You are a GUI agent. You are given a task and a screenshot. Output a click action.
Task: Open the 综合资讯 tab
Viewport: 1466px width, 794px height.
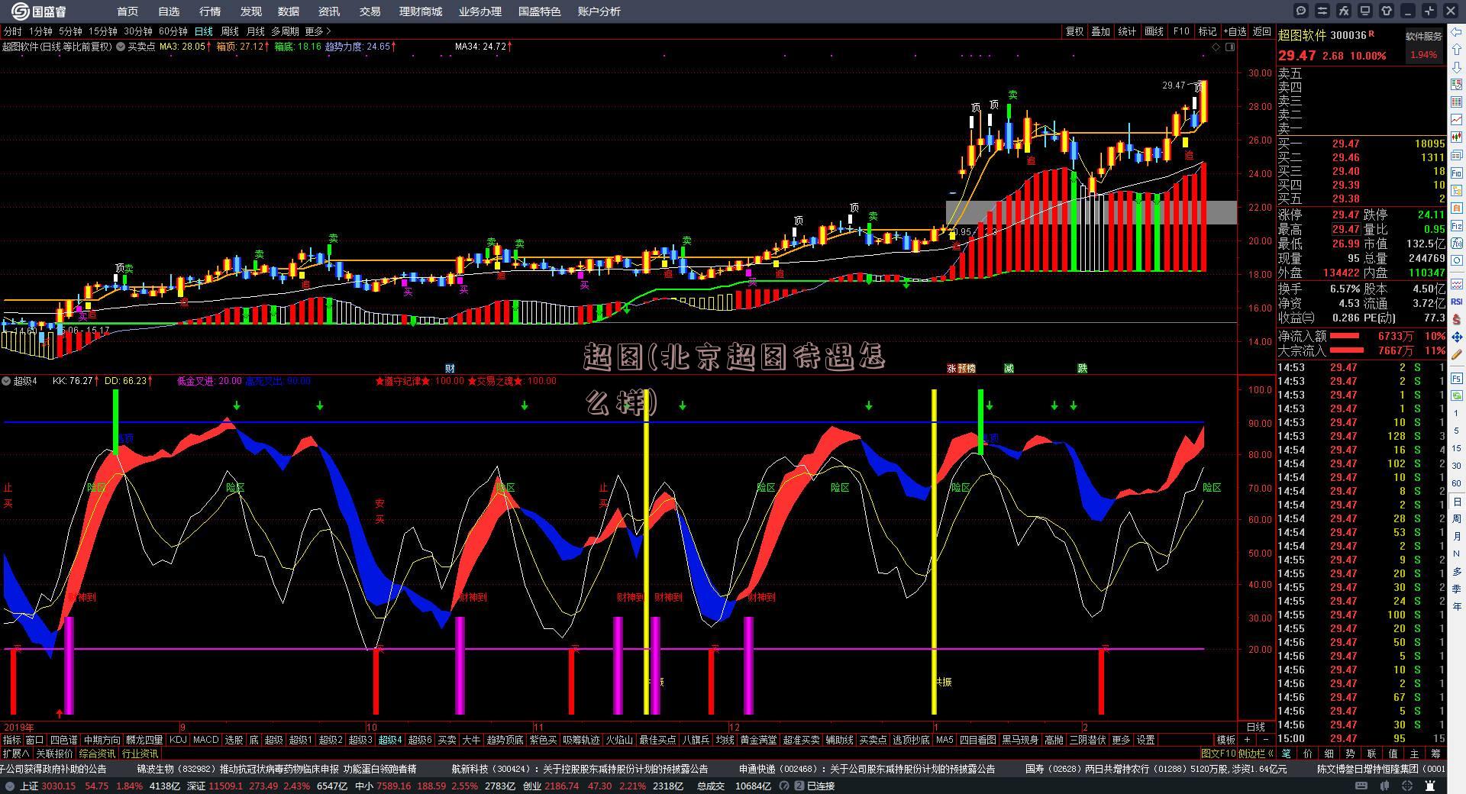(97, 754)
